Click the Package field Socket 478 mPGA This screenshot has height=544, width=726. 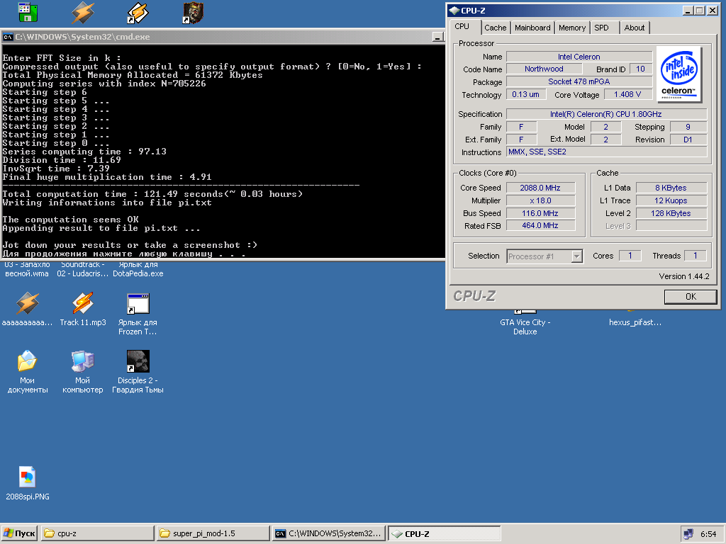coord(579,81)
